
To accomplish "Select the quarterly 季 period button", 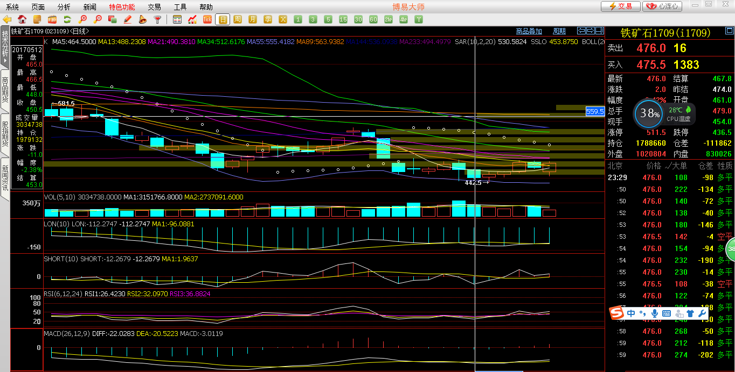I will tap(268, 19).
